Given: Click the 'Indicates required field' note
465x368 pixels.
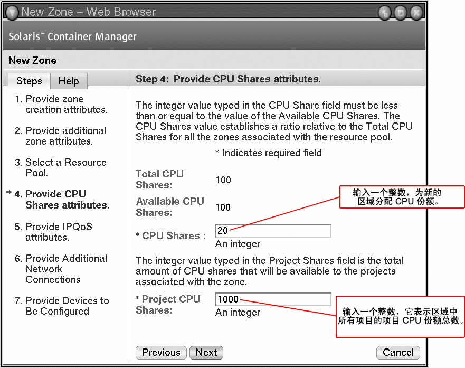Looking at the screenshot, I should click(268, 153).
